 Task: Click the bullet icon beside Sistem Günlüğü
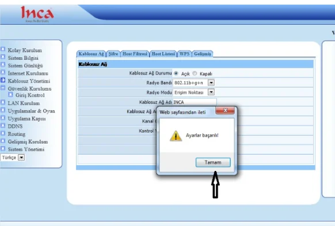[3, 65]
